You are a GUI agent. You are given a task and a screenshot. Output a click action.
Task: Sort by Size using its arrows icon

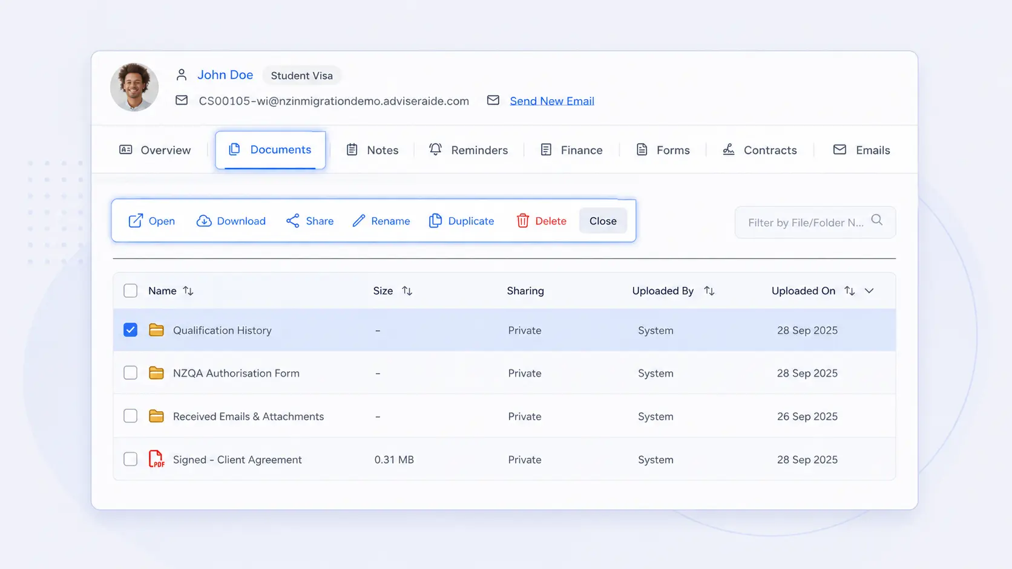tap(407, 291)
